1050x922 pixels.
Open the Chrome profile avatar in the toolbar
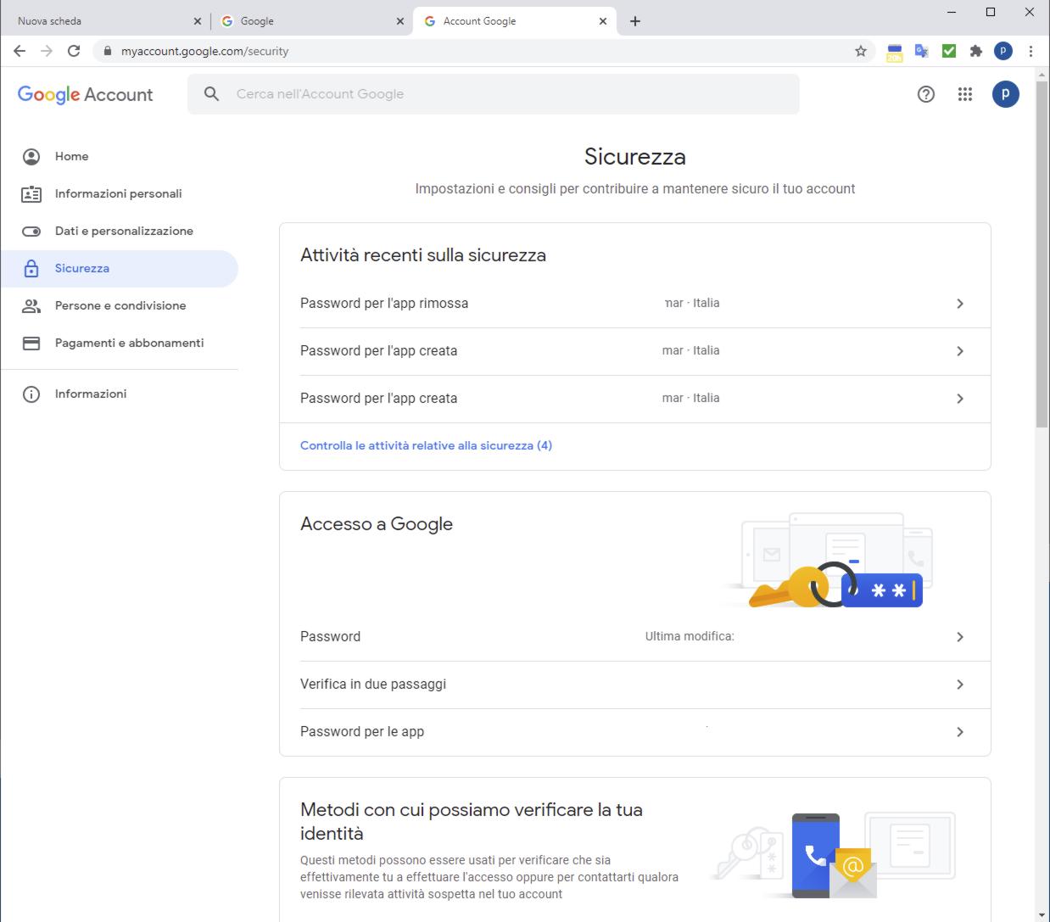click(1003, 51)
